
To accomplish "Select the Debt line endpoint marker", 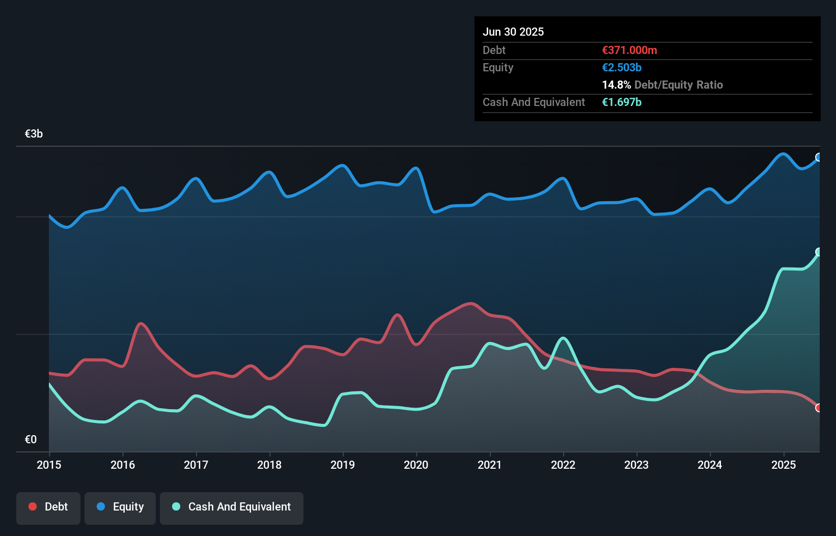I will coord(818,408).
